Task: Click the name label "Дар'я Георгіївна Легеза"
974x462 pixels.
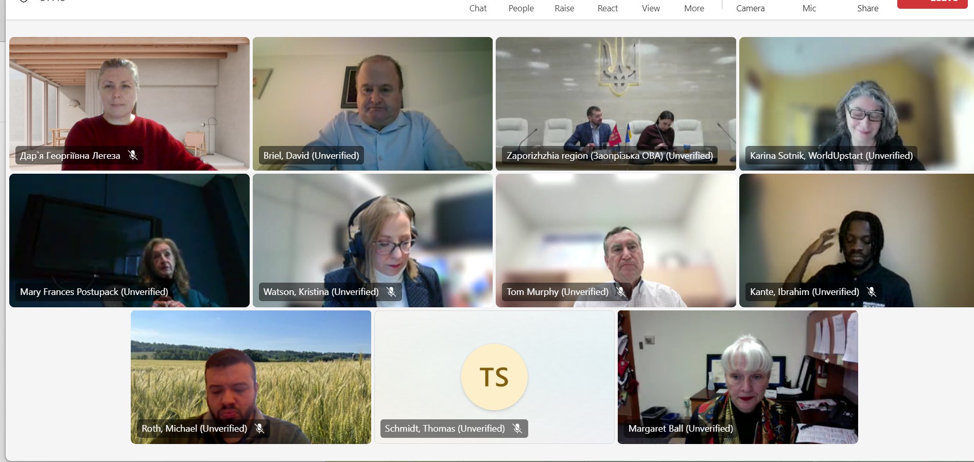Action: (x=70, y=155)
